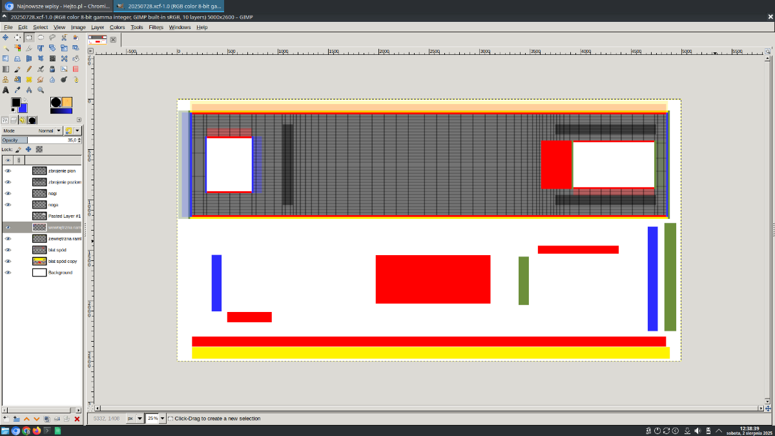Viewport: 775px width, 436px height.
Task: Expand the px unit dropdown
Action: [139, 419]
